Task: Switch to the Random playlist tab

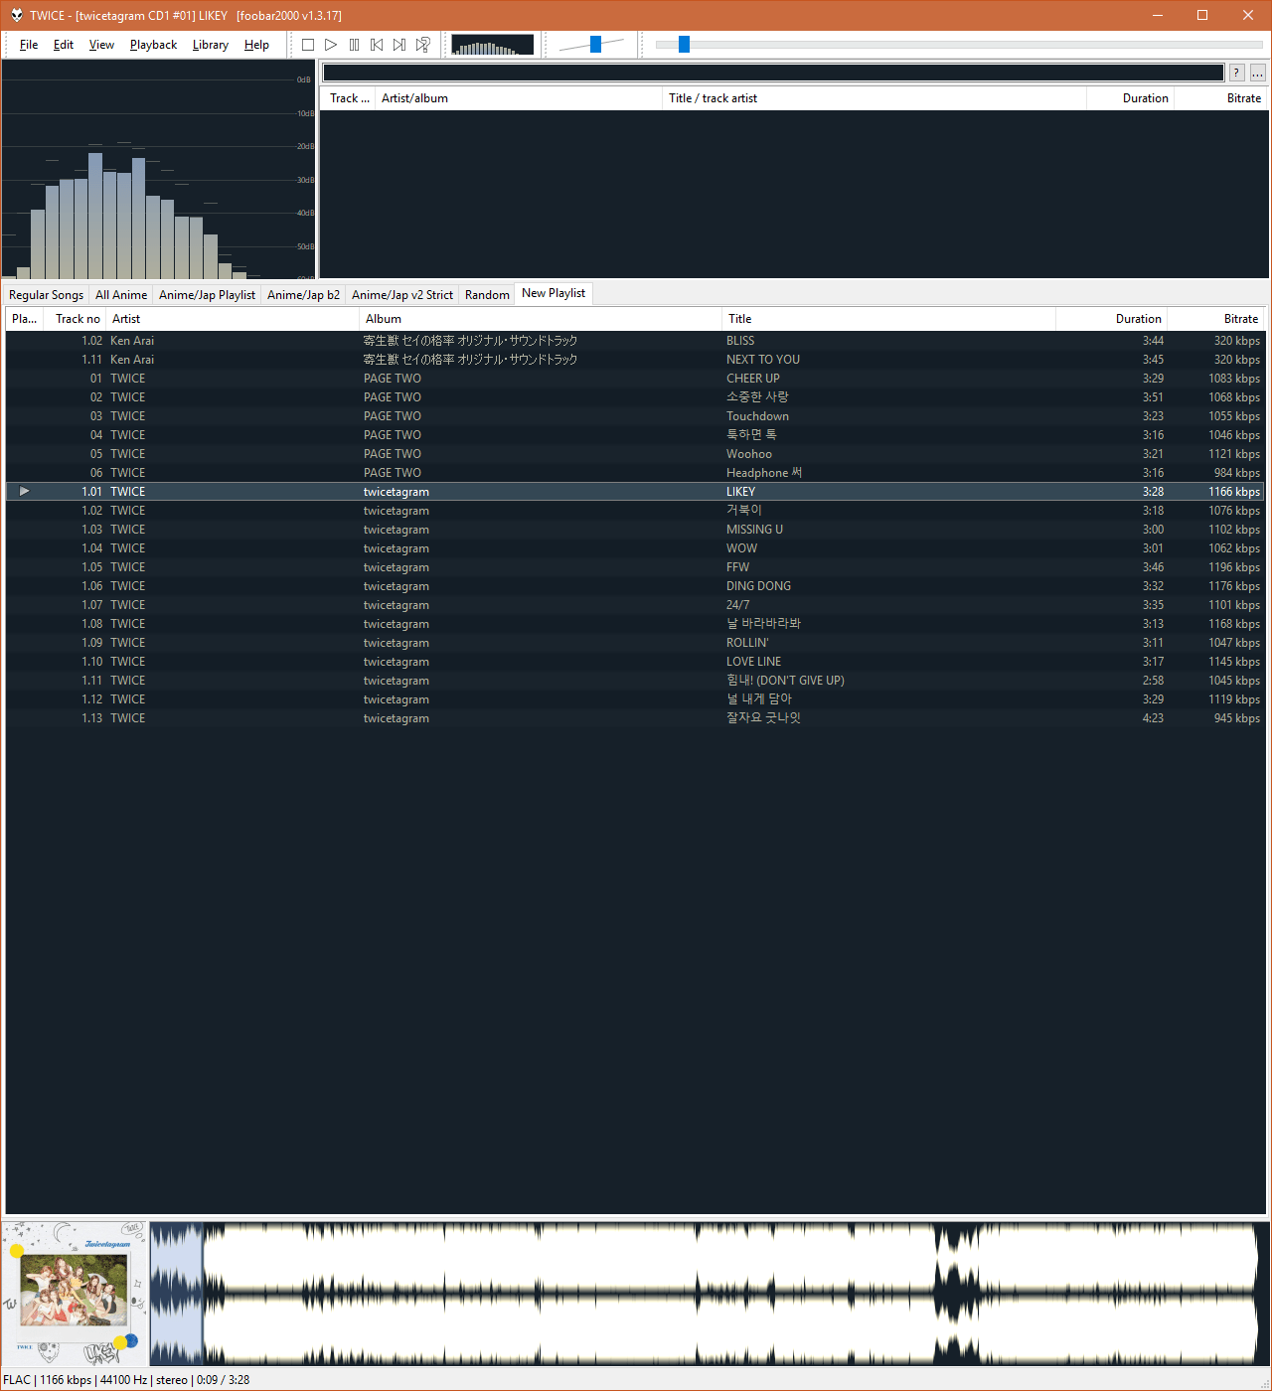Action: pyautogui.click(x=486, y=293)
